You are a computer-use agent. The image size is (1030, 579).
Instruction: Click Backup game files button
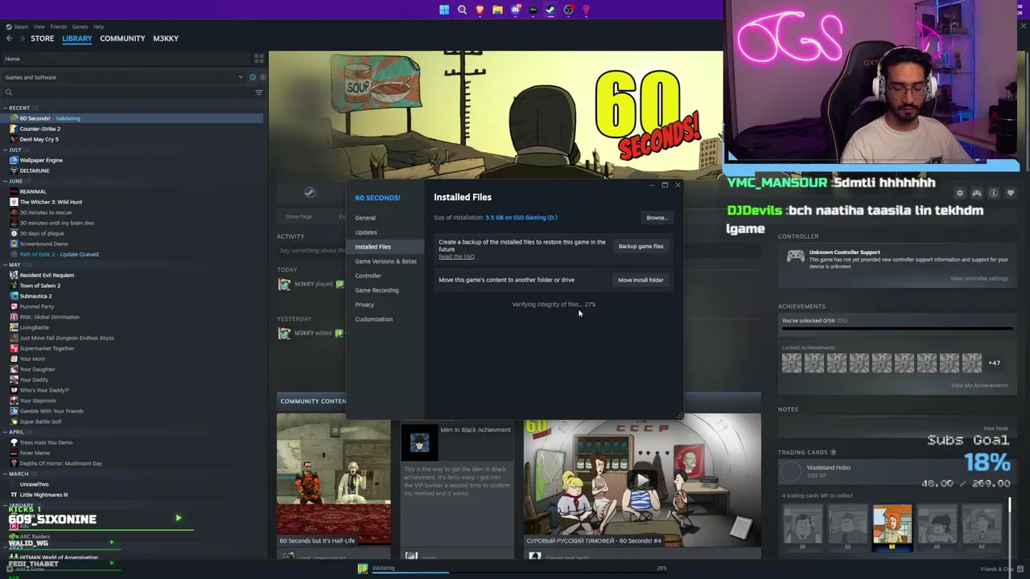tap(641, 246)
